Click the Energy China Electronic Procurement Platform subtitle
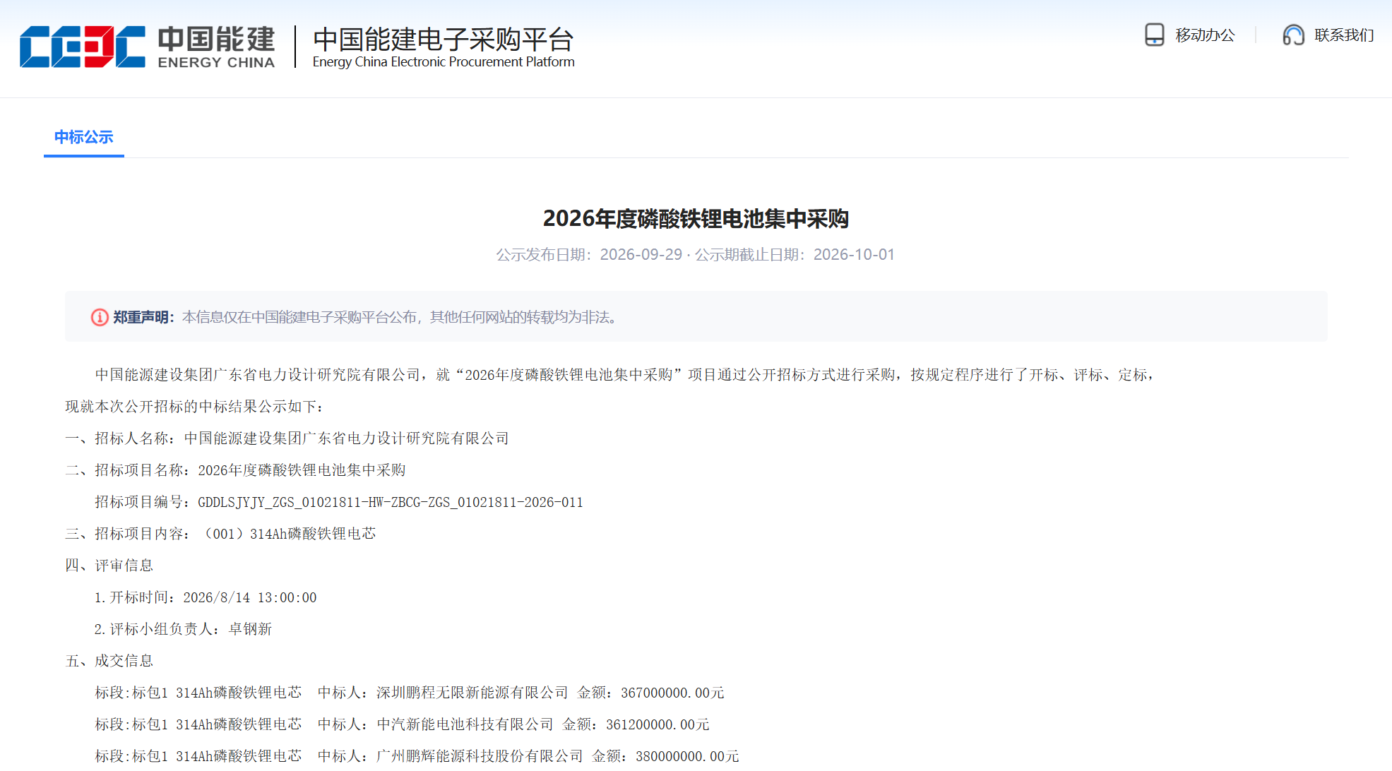The height and width of the screenshot is (771, 1392). pos(444,62)
